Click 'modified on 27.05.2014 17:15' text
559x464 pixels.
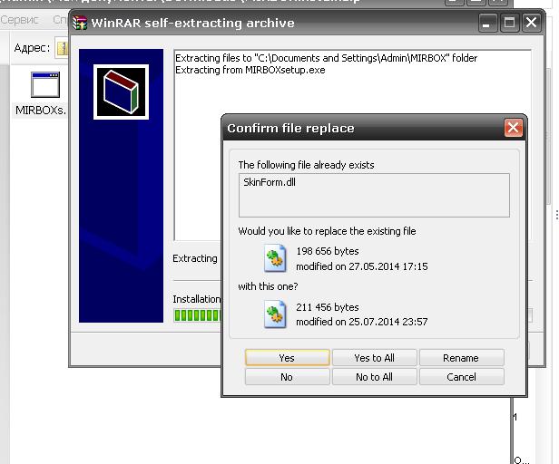click(x=361, y=266)
